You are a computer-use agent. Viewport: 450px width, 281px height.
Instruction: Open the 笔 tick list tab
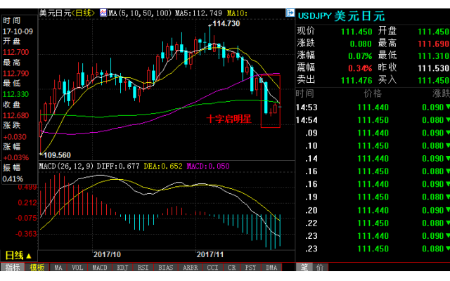tap(304, 267)
